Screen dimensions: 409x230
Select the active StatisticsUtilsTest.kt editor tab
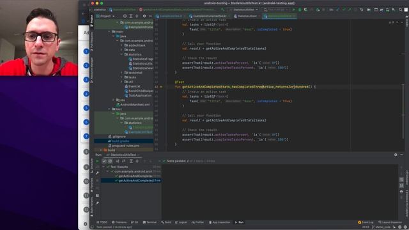tap(279, 16)
